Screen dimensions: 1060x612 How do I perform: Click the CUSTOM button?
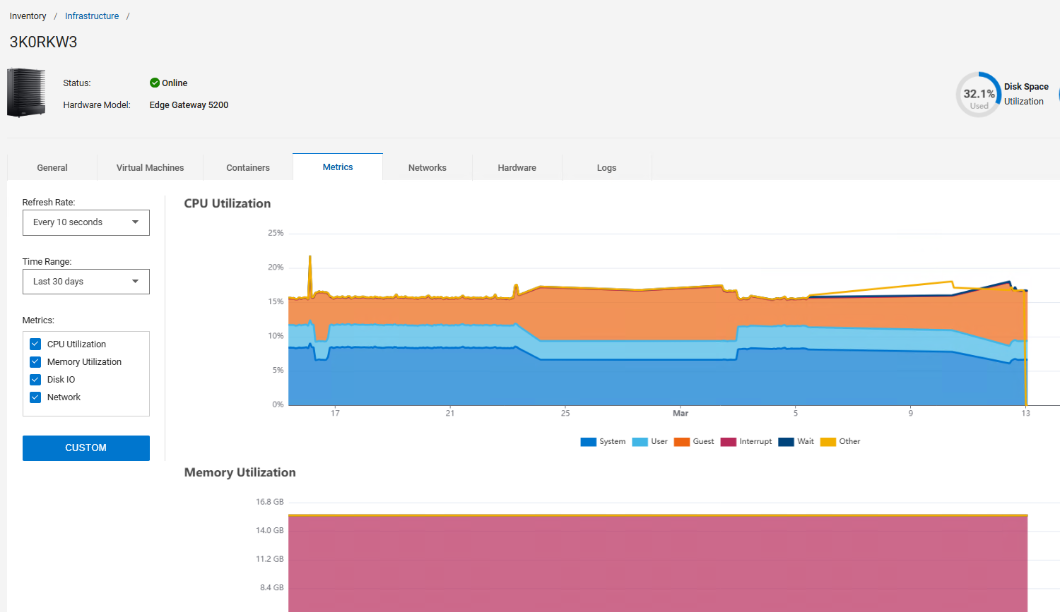click(86, 448)
